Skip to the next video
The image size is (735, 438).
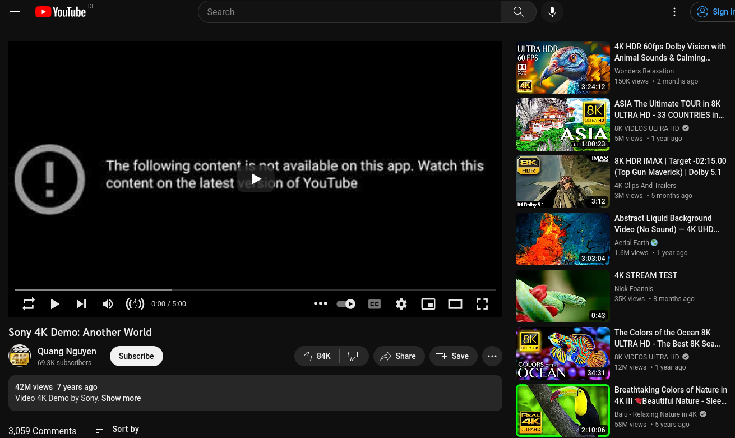(x=81, y=303)
